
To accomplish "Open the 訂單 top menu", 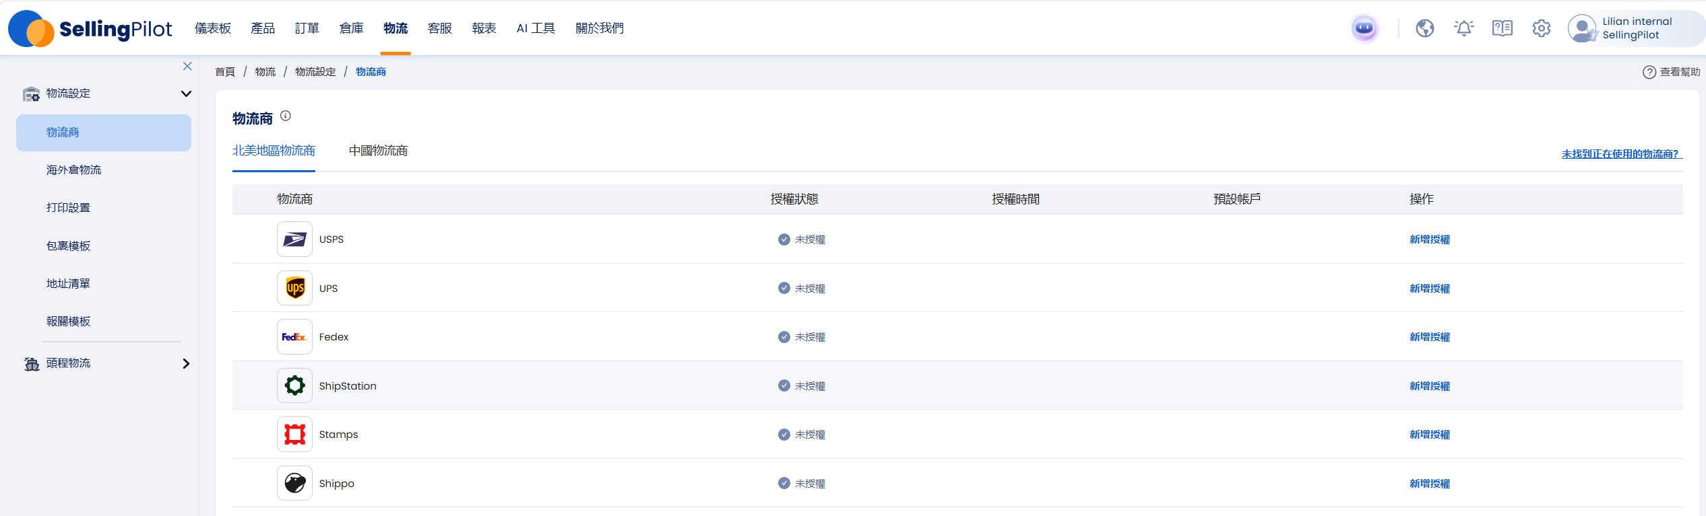I will pyautogui.click(x=307, y=28).
